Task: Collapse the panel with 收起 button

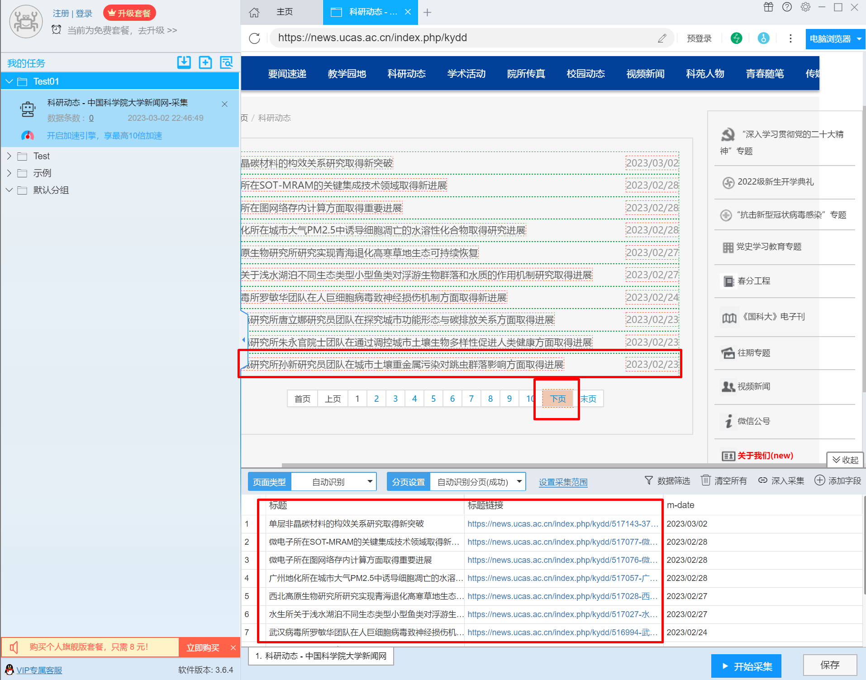Action: pos(845,460)
